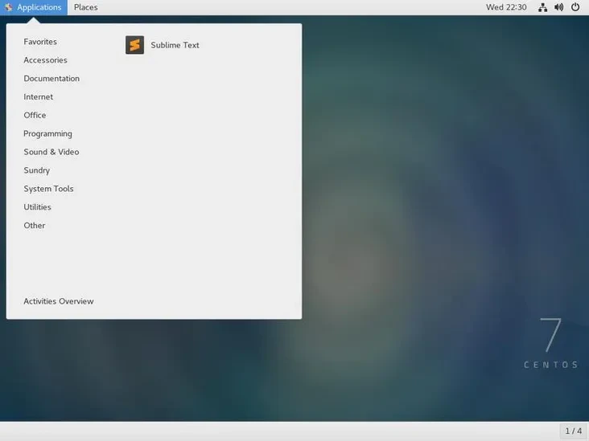Open the Applications menu

click(x=34, y=7)
